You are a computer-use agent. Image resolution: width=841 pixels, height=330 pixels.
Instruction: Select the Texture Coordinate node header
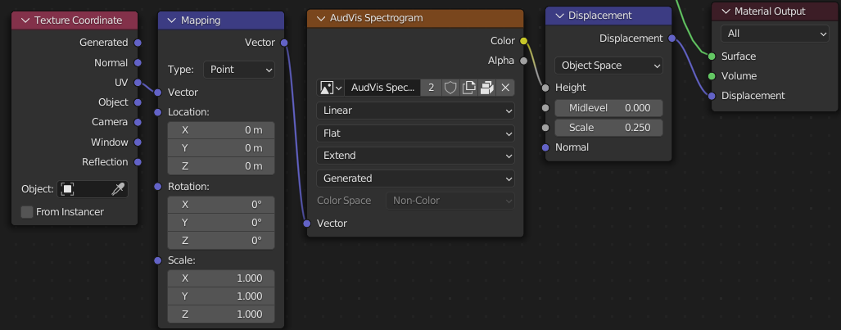point(75,20)
